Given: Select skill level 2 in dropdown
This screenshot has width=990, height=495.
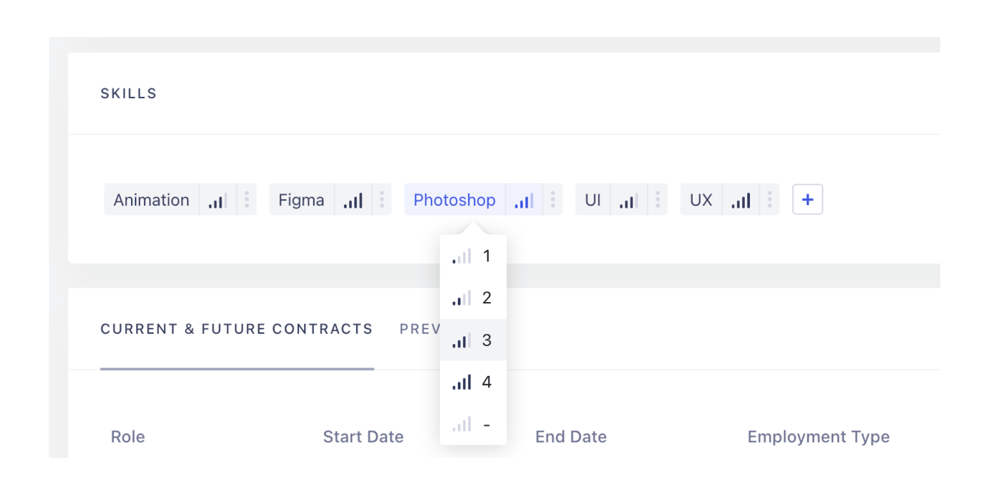Looking at the screenshot, I should tap(473, 298).
